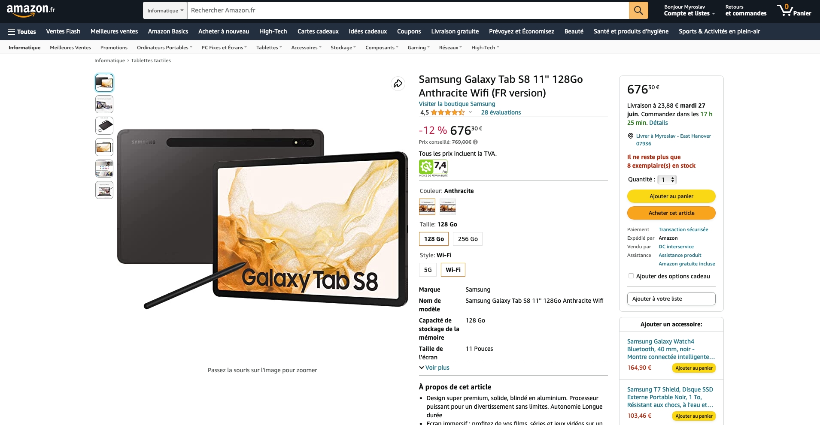Open the Toutes hamburger menu

pos(21,32)
